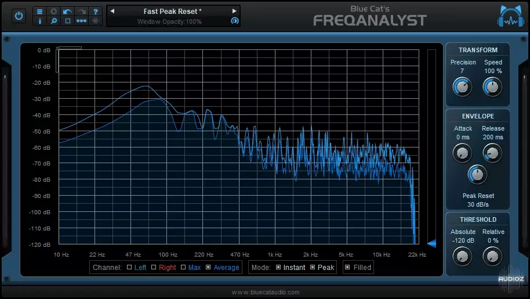Click the Absolute threshold knob
Screen dimensions: 530x299
[462, 257]
